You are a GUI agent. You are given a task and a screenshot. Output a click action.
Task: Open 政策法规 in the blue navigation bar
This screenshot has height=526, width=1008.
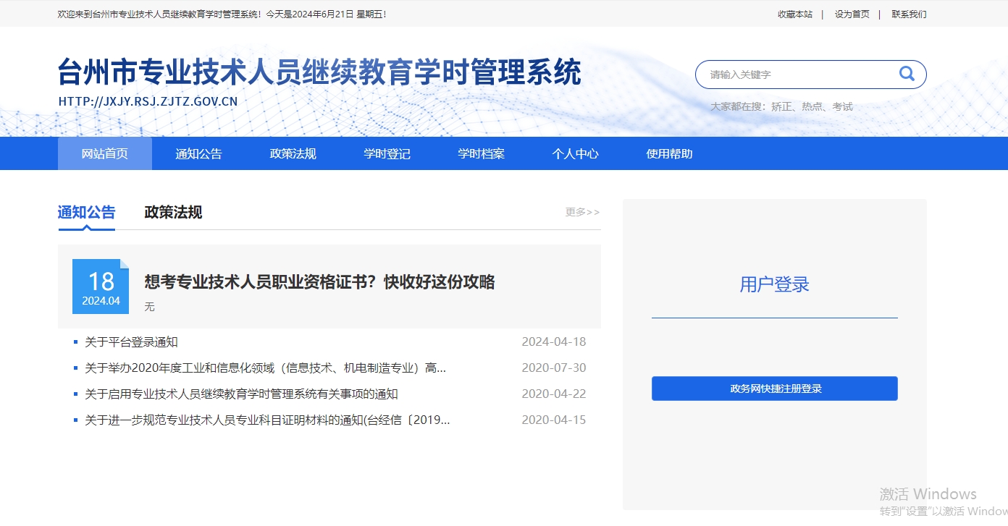click(x=293, y=153)
